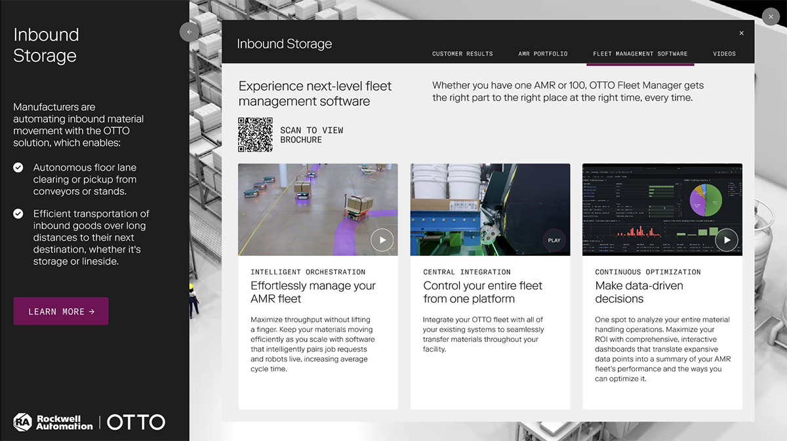This screenshot has width=787, height=441.
Task: Click the Learn More button
Action: (61, 311)
